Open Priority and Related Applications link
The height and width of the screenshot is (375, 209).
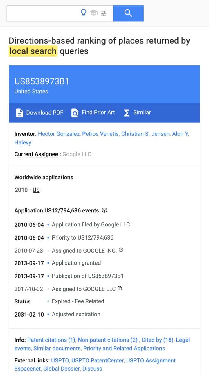point(124,348)
